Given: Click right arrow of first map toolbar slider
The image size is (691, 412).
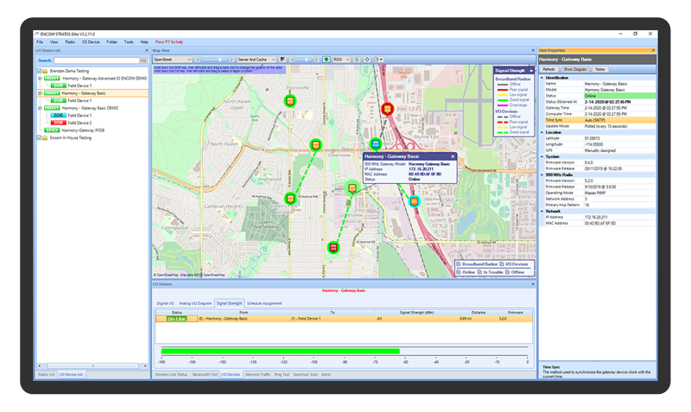Looking at the screenshot, I should [x=231, y=60].
